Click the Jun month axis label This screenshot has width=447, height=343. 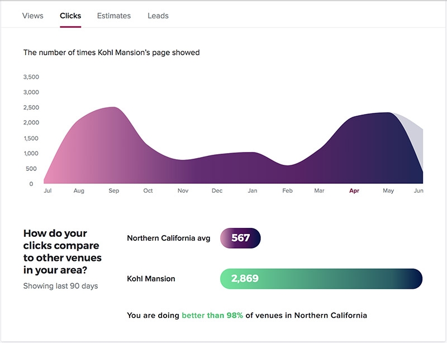click(419, 190)
